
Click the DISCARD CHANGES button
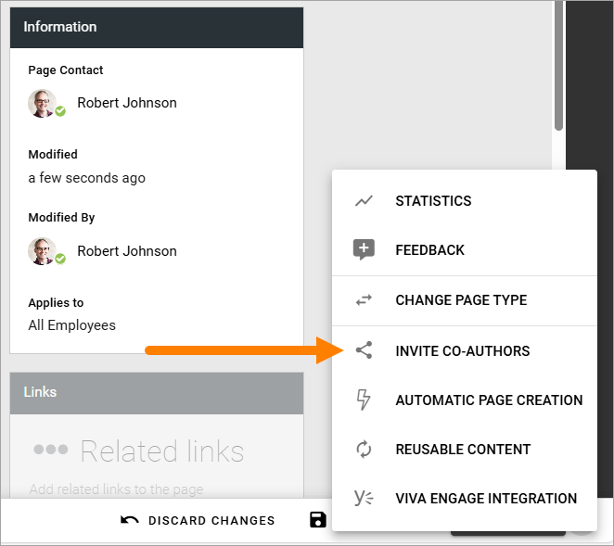click(198, 520)
